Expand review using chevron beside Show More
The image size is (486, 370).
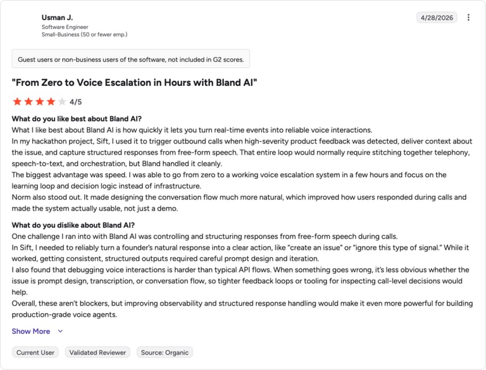(x=61, y=331)
